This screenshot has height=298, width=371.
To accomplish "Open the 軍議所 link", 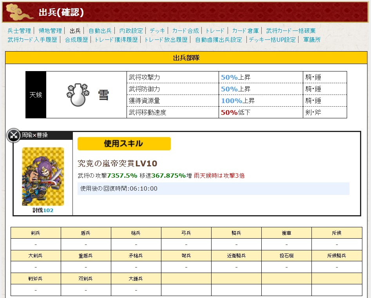I will pyautogui.click(x=312, y=39).
